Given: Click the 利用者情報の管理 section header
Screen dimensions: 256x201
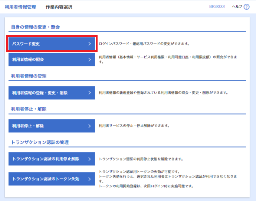Looking at the screenshot, I should (x=29, y=76).
